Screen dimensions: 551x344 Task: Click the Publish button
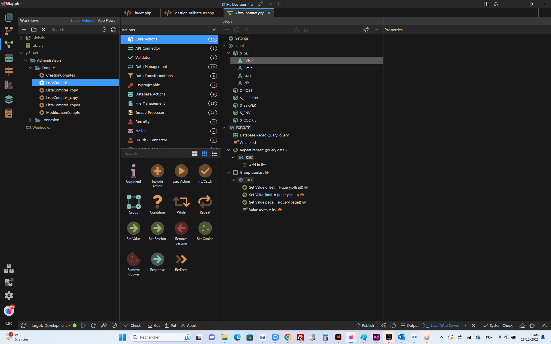coord(365,325)
